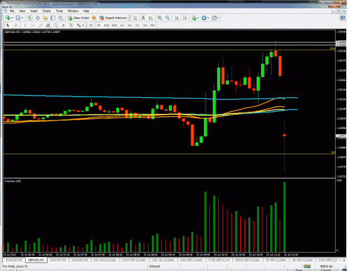
Task: Select the Crosshair tool
Action: 16,25
